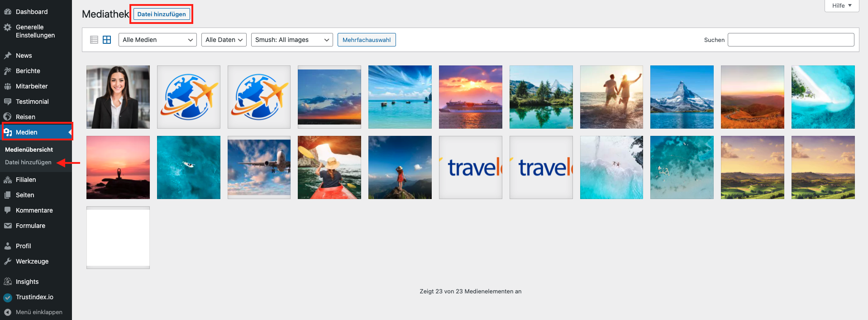Open the Alle Daten date filter
The image size is (868, 320).
pos(224,40)
